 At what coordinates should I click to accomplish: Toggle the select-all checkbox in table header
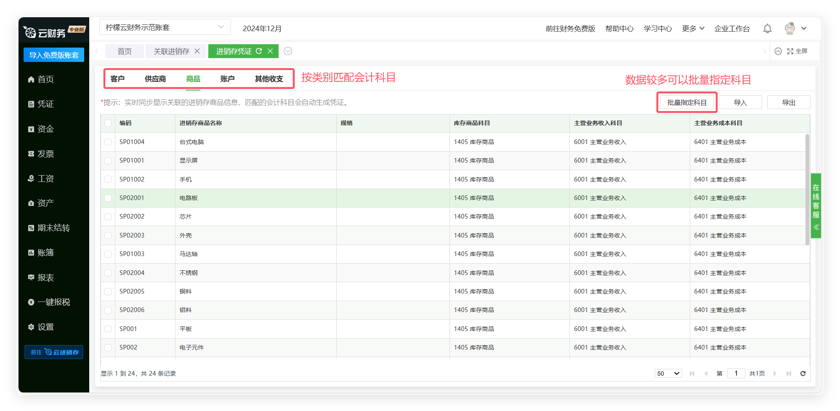coord(108,123)
